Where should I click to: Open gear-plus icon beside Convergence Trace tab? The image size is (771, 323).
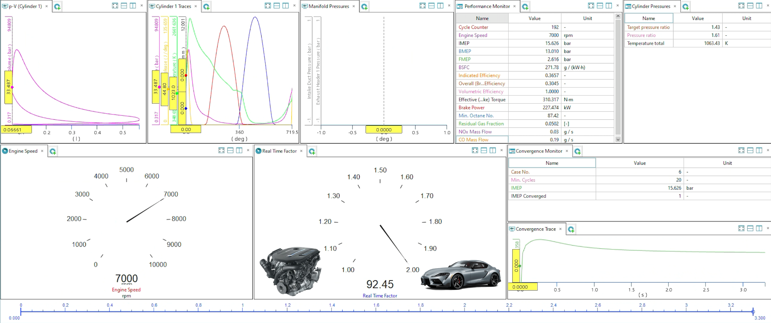pyautogui.click(x=571, y=229)
